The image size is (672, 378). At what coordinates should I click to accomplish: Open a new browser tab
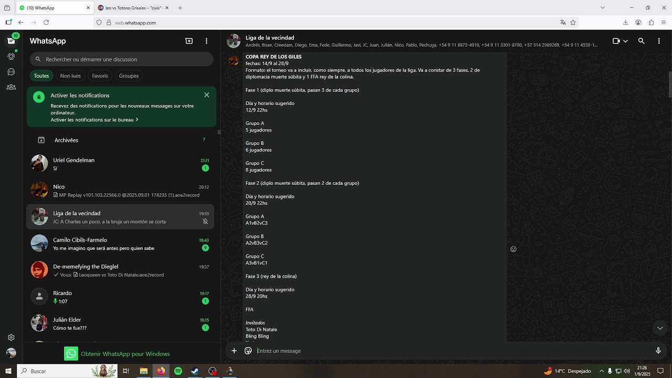tap(180, 8)
